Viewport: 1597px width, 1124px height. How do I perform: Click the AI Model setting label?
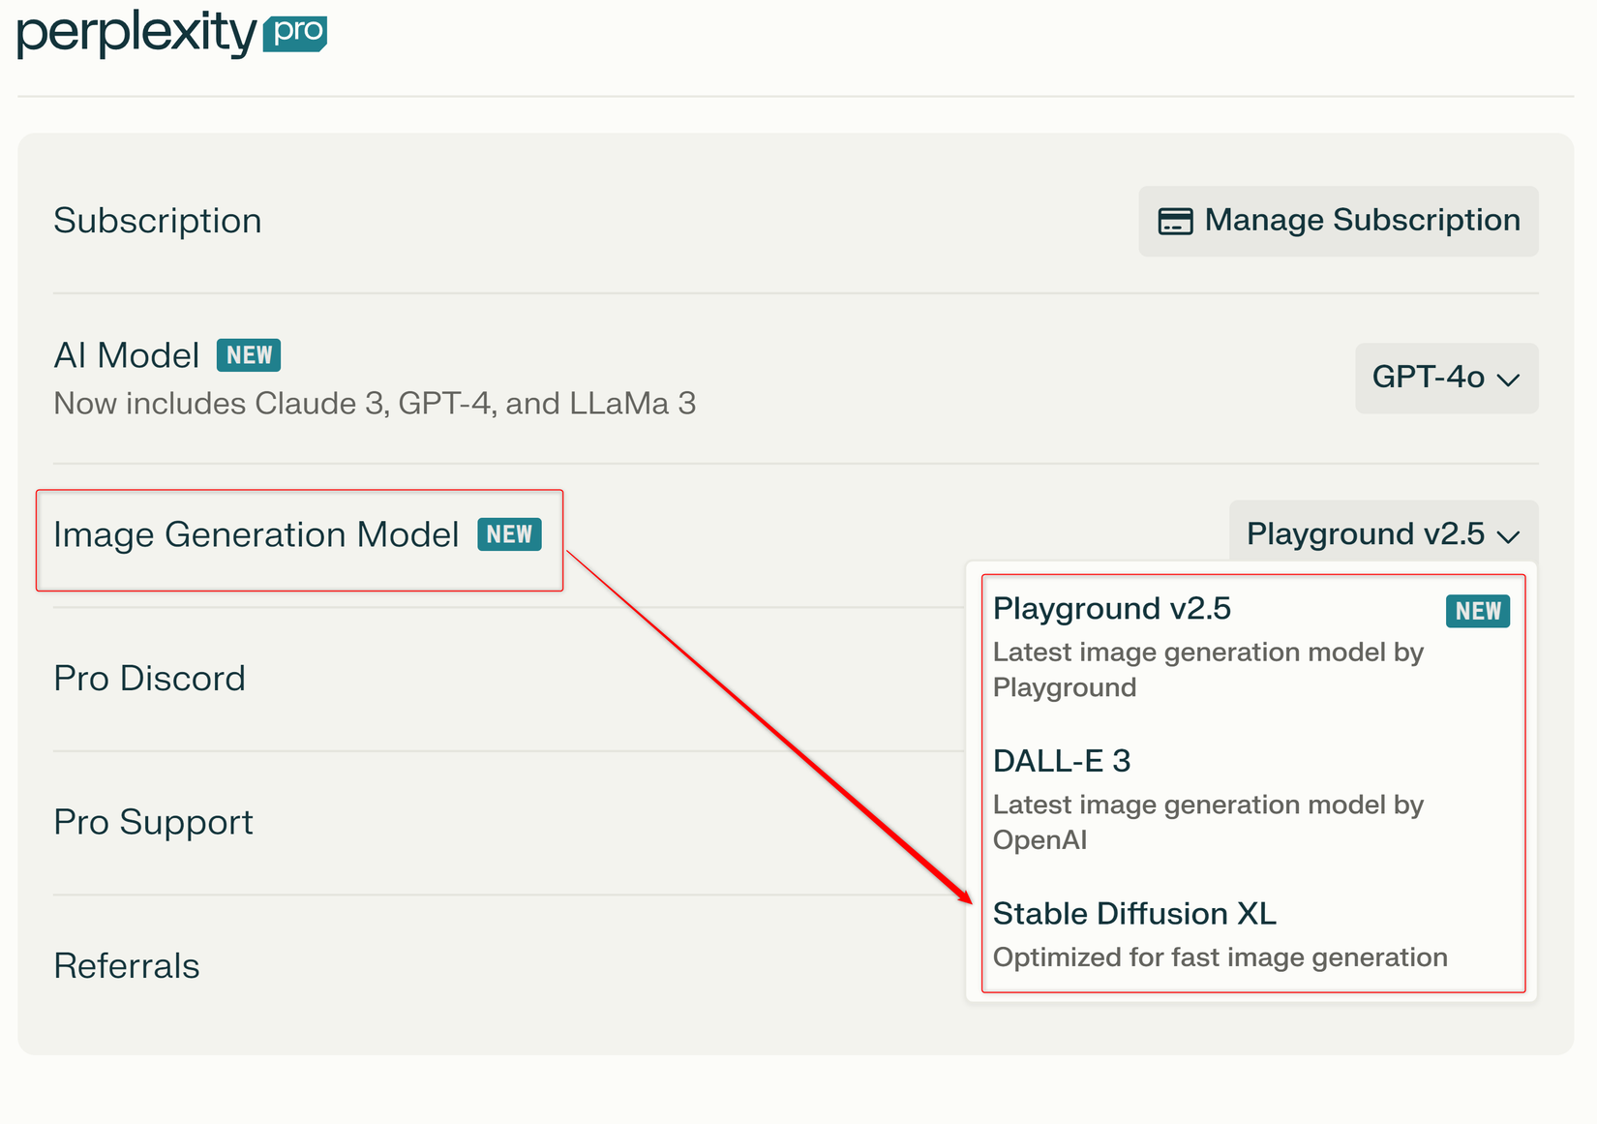(127, 355)
